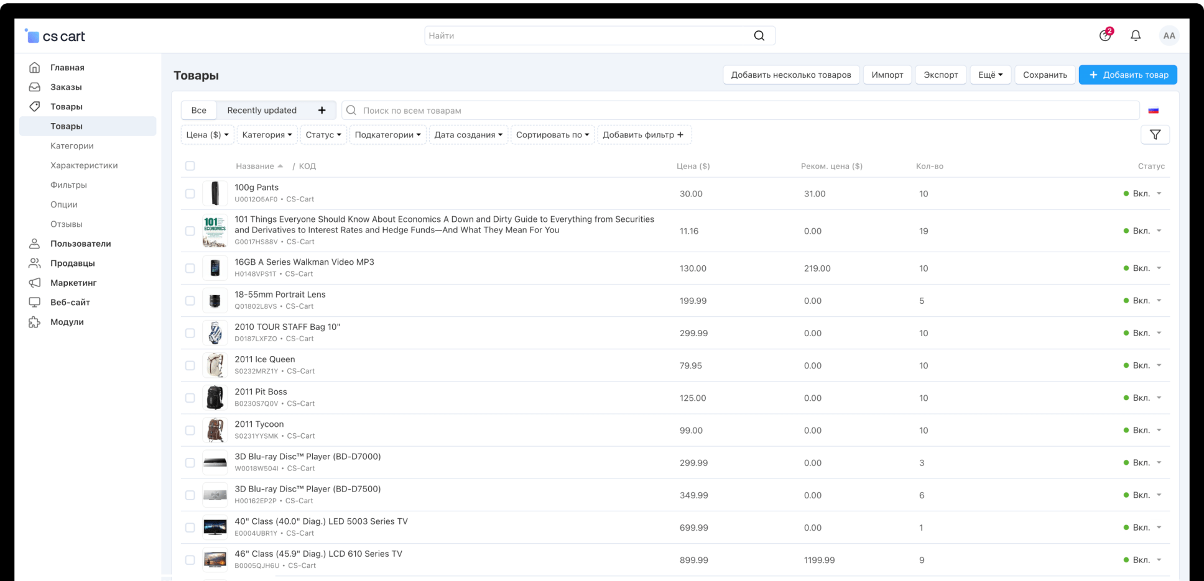Click the AA user avatar

[1169, 35]
